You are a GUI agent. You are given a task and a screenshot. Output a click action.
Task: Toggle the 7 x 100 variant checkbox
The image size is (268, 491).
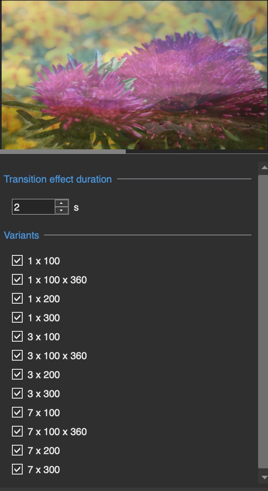point(17,413)
